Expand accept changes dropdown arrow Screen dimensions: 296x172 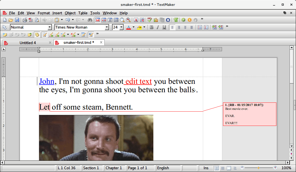tap(68, 34)
